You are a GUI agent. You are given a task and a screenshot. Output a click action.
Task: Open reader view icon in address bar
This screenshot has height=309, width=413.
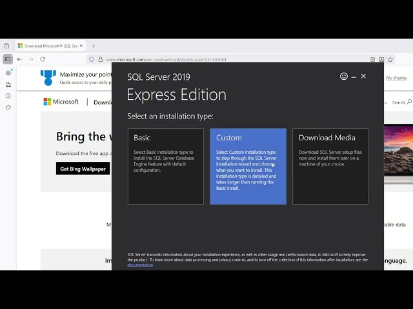tap(372, 59)
